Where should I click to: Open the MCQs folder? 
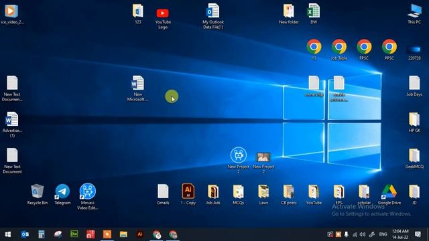tap(238, 191)
